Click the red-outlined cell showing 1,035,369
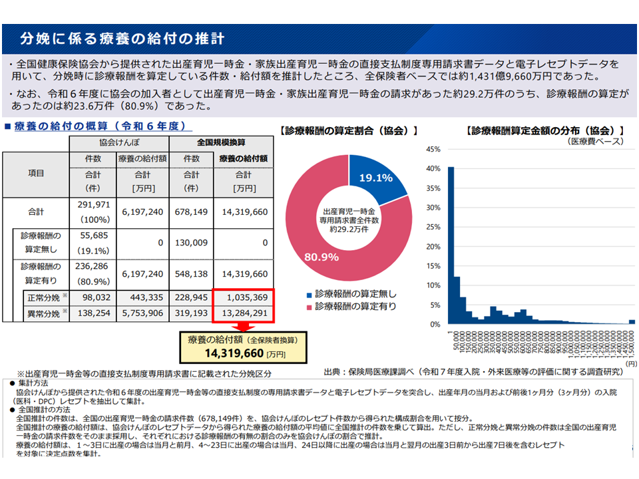This screenshot has width=639, height=479. click(x=242, y=296)
